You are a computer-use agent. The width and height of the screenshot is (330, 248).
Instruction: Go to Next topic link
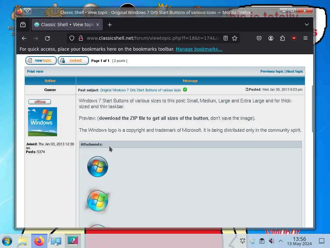[295, 71]
